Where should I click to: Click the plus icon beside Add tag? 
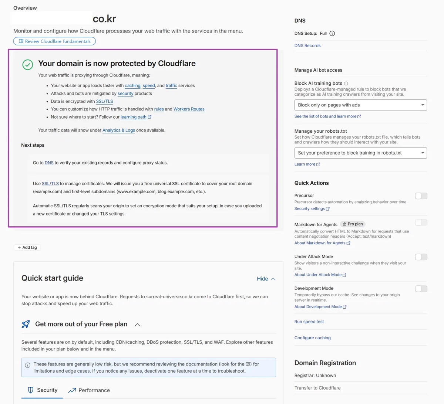19,248
